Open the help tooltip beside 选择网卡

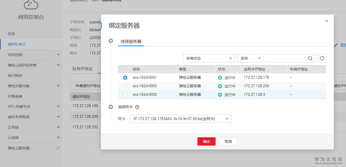point(137,107)
